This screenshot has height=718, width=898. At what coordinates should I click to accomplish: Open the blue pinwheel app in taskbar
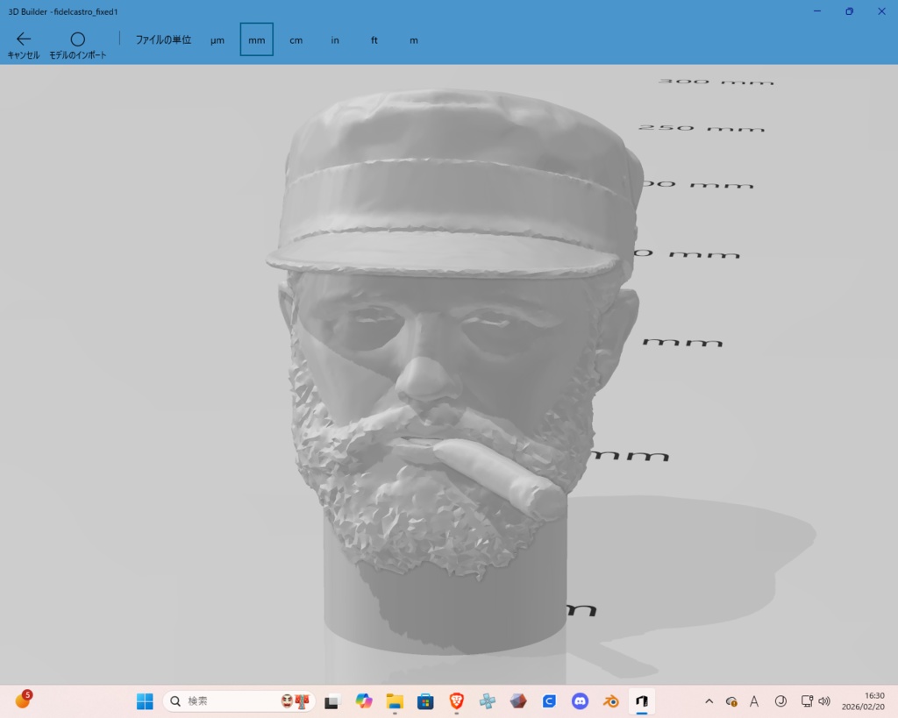[x=488, y=700]
